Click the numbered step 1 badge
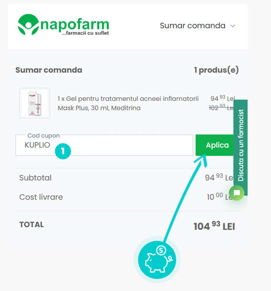The width and height of the screenshot is (271, 291). pyautogui.click(x=63, y=151)
